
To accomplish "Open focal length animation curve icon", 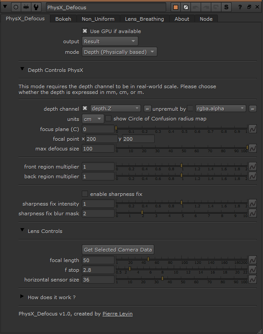I will coord(252,260).
